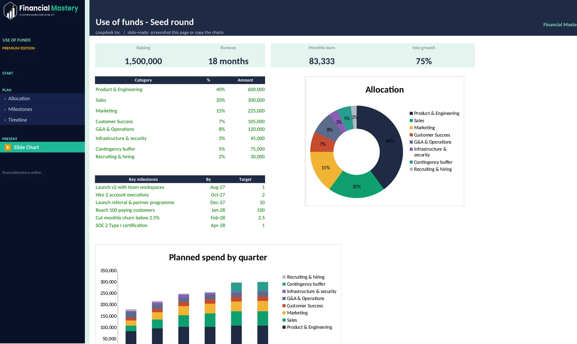Open the Milestones sidebar item

(x=43, y=109)
